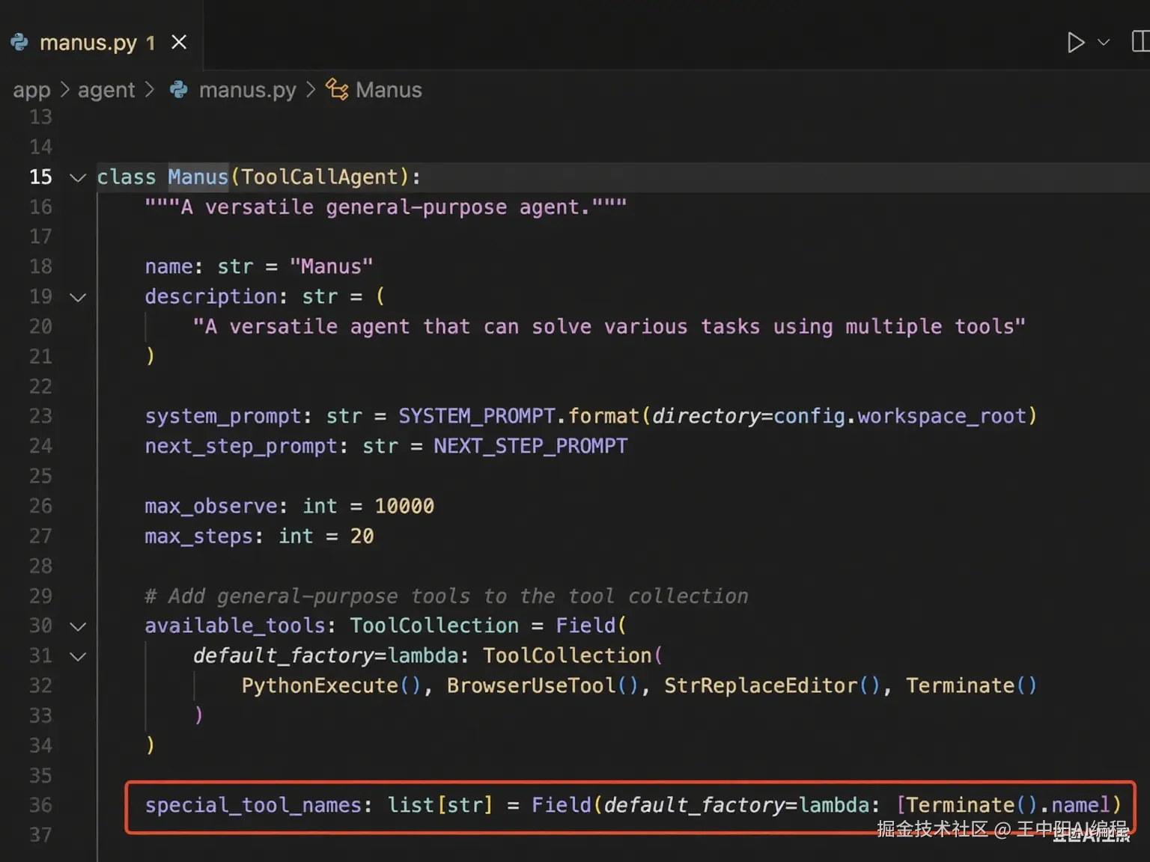Click BrowserUseTool() on line 32
Viewport: 1150px width, 862px height.
[543, 685]
